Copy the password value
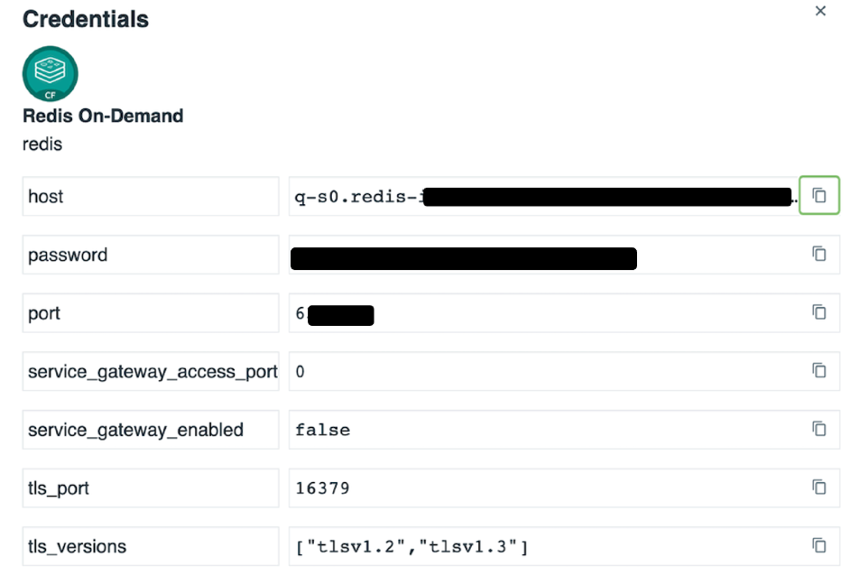The width and height of the screenshot is (860, 585). pos(819,254)
